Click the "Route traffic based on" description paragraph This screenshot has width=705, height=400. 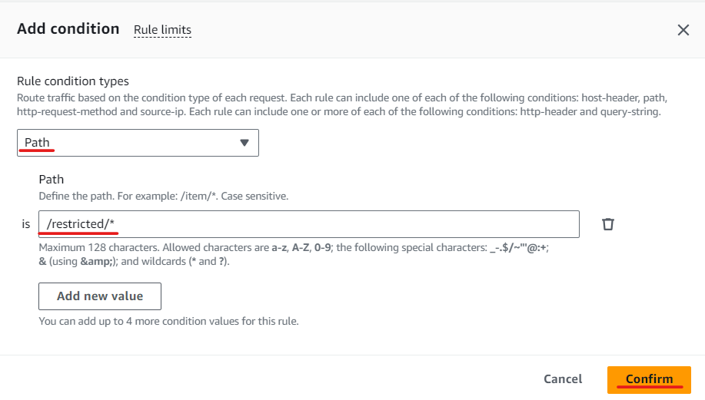pyautogui.click(x=341, y=104)
